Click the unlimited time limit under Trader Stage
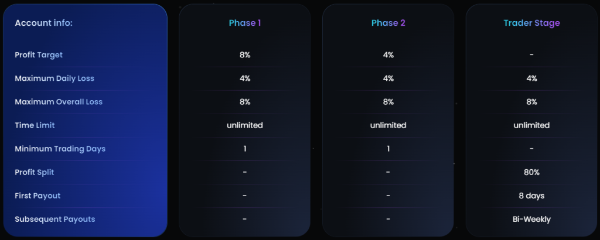600x240 pixels. (x=531, y=125)
